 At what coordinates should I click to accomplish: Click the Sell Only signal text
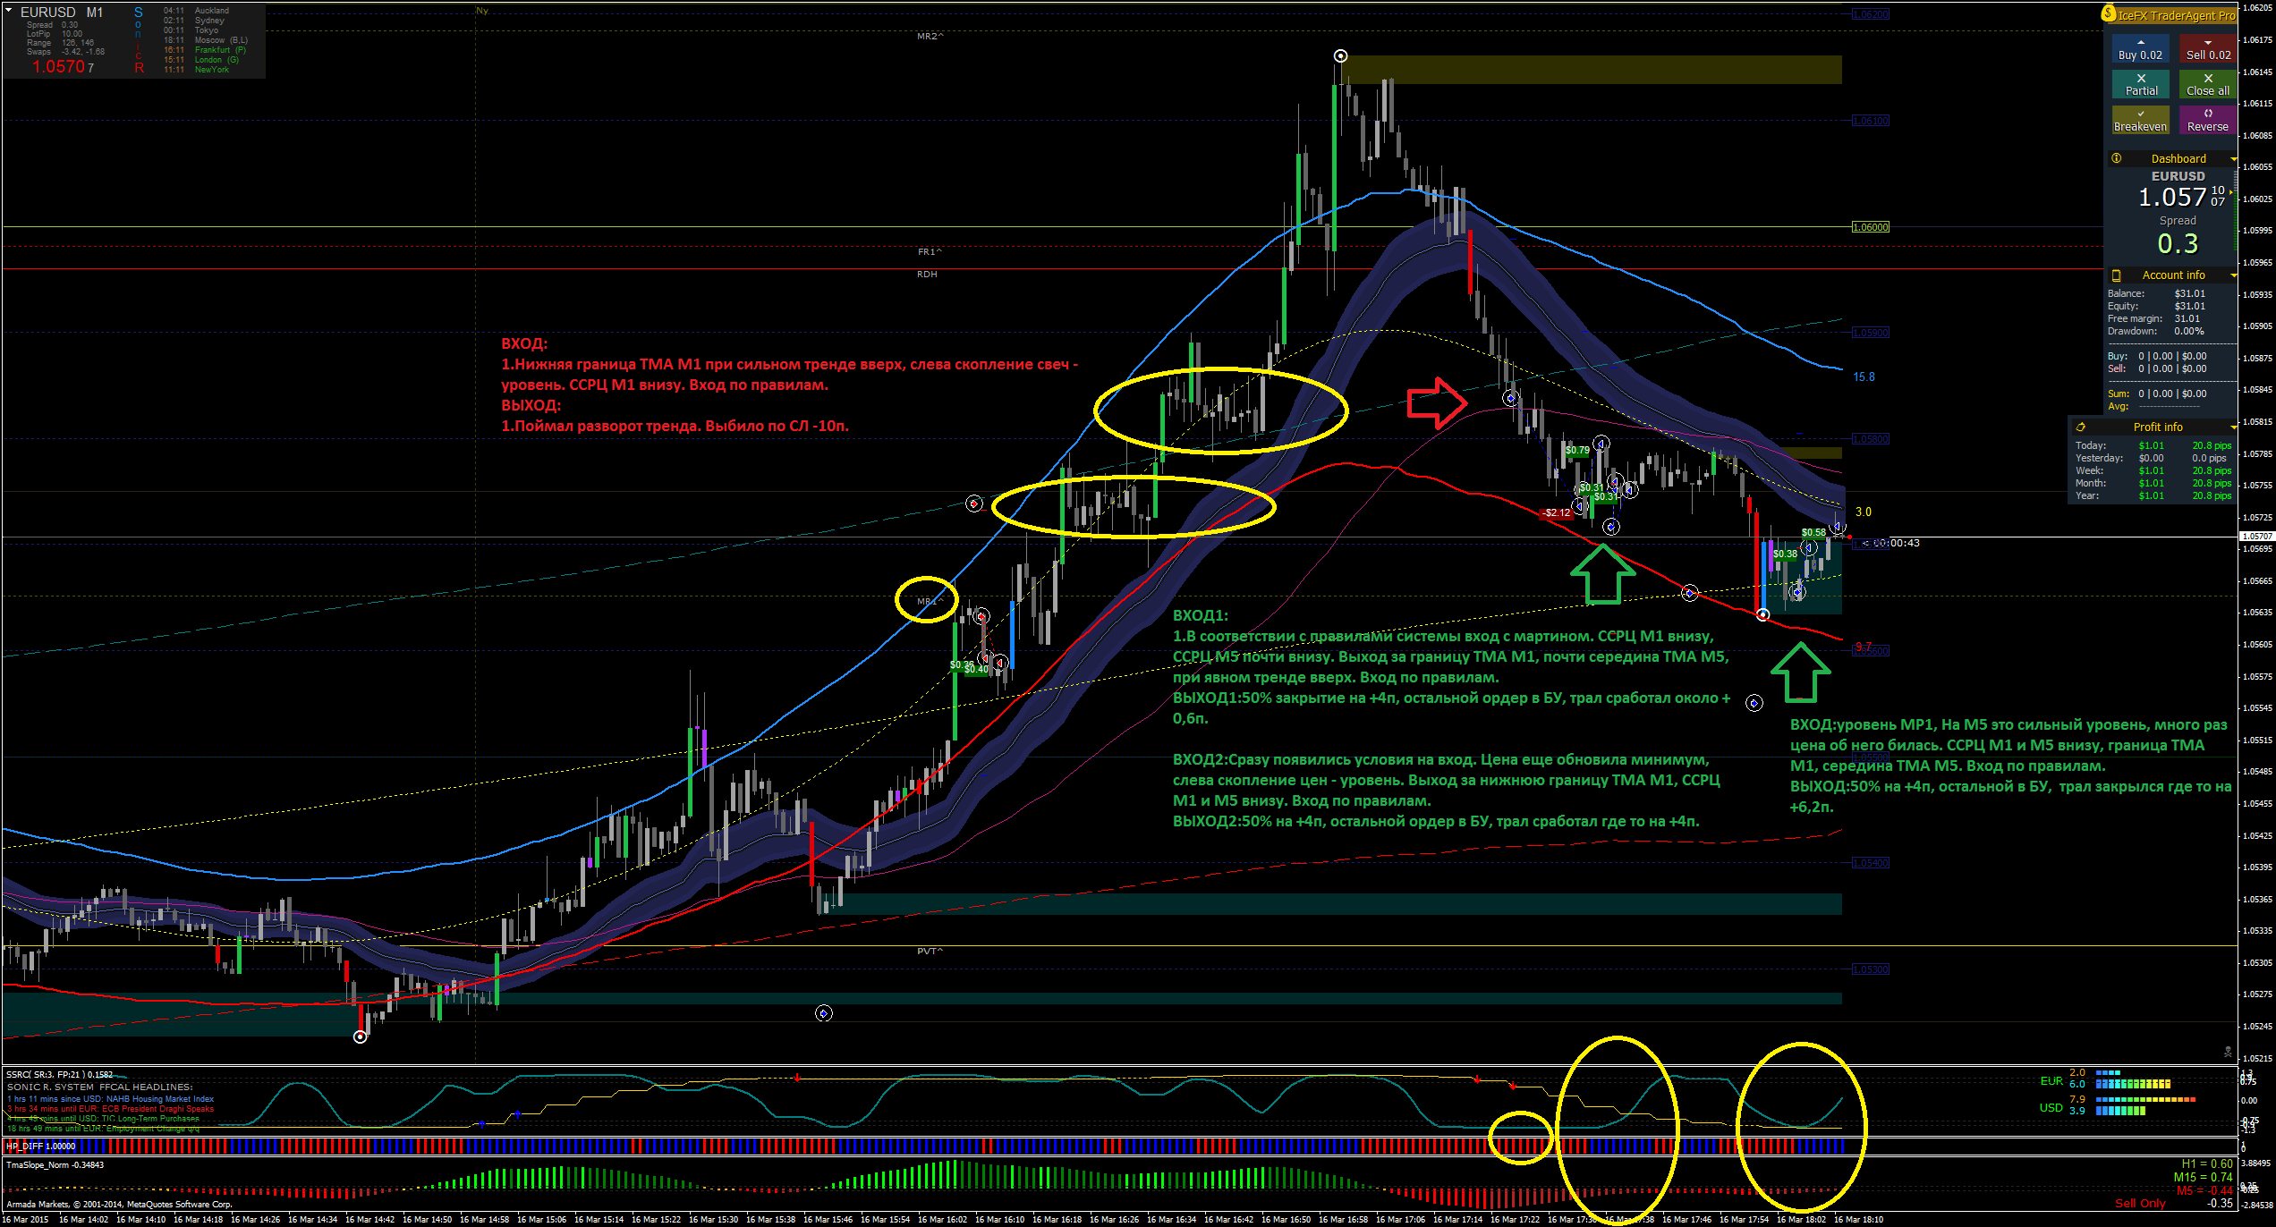coord(2140,1204)
